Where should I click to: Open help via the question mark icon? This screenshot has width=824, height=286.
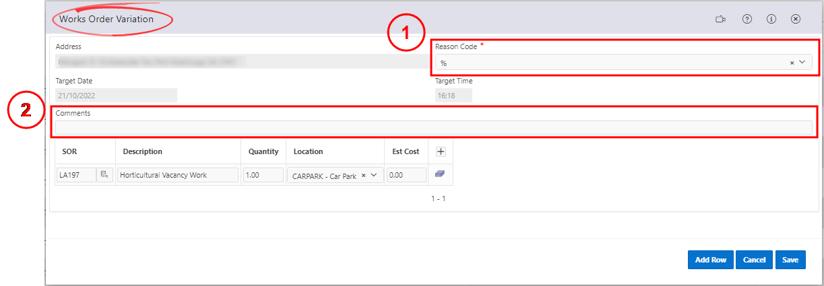coord(747,20)
